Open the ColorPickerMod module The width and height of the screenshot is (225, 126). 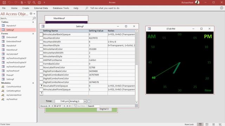[14, 86]
